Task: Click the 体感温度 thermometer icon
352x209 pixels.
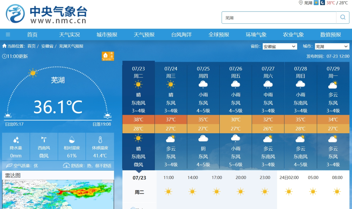Action: click(x=100, y=140)
